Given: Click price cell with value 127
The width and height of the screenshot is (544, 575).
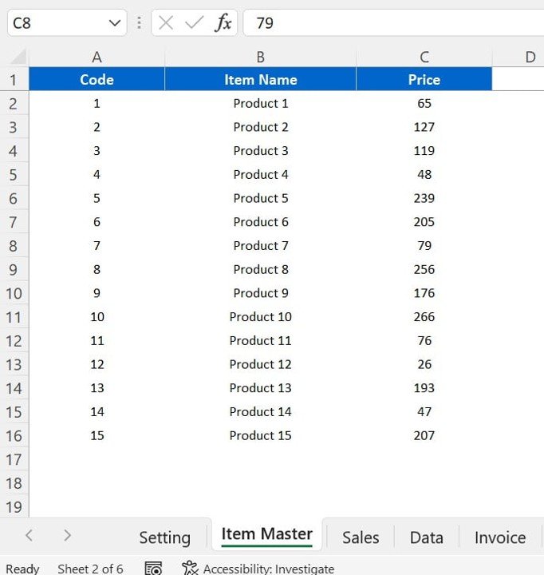Looking at the screenshot, I should [x=424, y=127].
